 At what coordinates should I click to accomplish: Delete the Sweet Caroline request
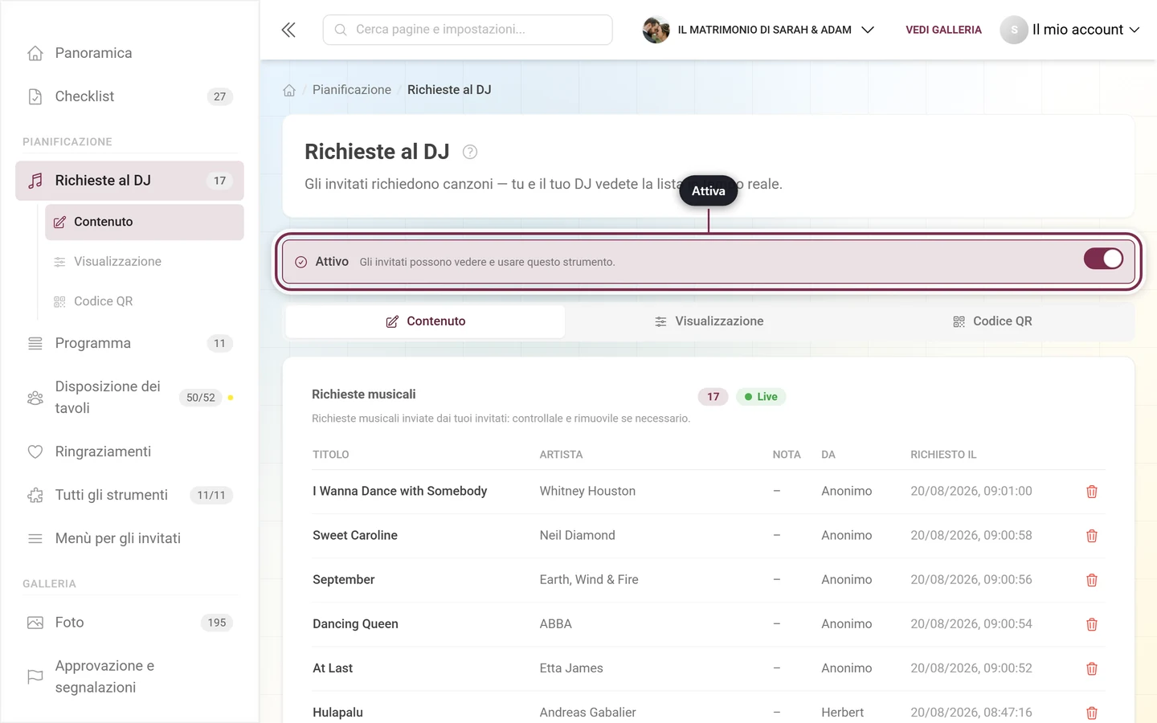(1092, 536)
